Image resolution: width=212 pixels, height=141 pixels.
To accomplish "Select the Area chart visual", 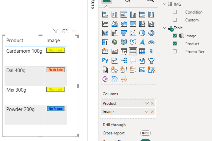I will point(114,24).
